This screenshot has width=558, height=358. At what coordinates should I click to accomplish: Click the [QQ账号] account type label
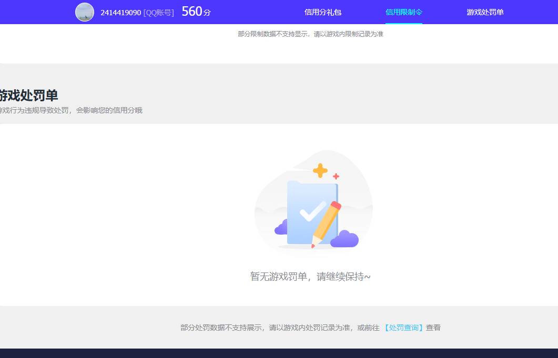pos(158,12)
